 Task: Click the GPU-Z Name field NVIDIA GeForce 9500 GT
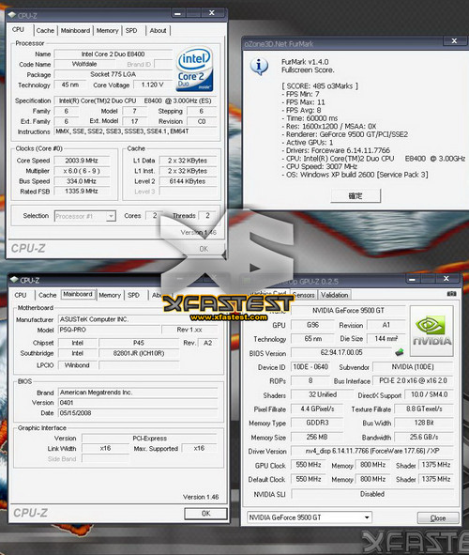point(348,311)
